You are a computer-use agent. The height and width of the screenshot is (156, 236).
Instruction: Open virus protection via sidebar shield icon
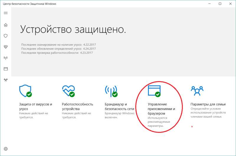pyautogui.click(x=6, y=36)
